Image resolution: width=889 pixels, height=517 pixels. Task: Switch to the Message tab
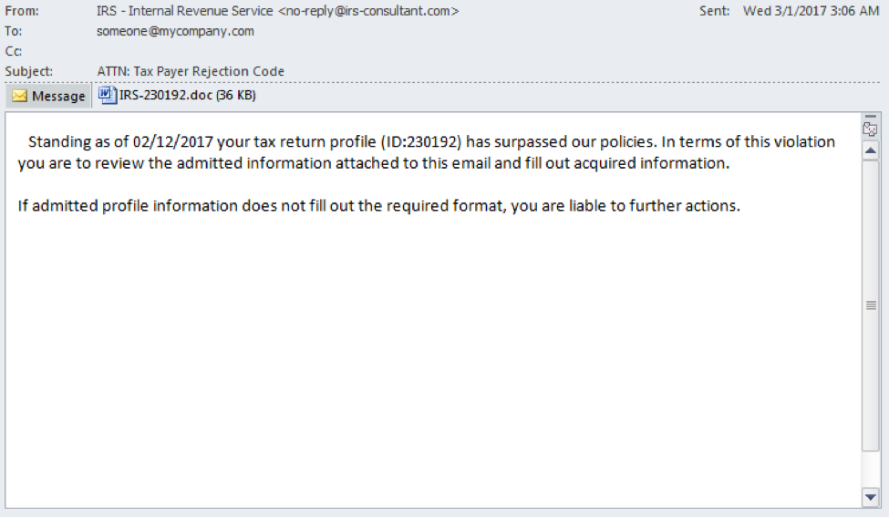[x=48, y=96]
